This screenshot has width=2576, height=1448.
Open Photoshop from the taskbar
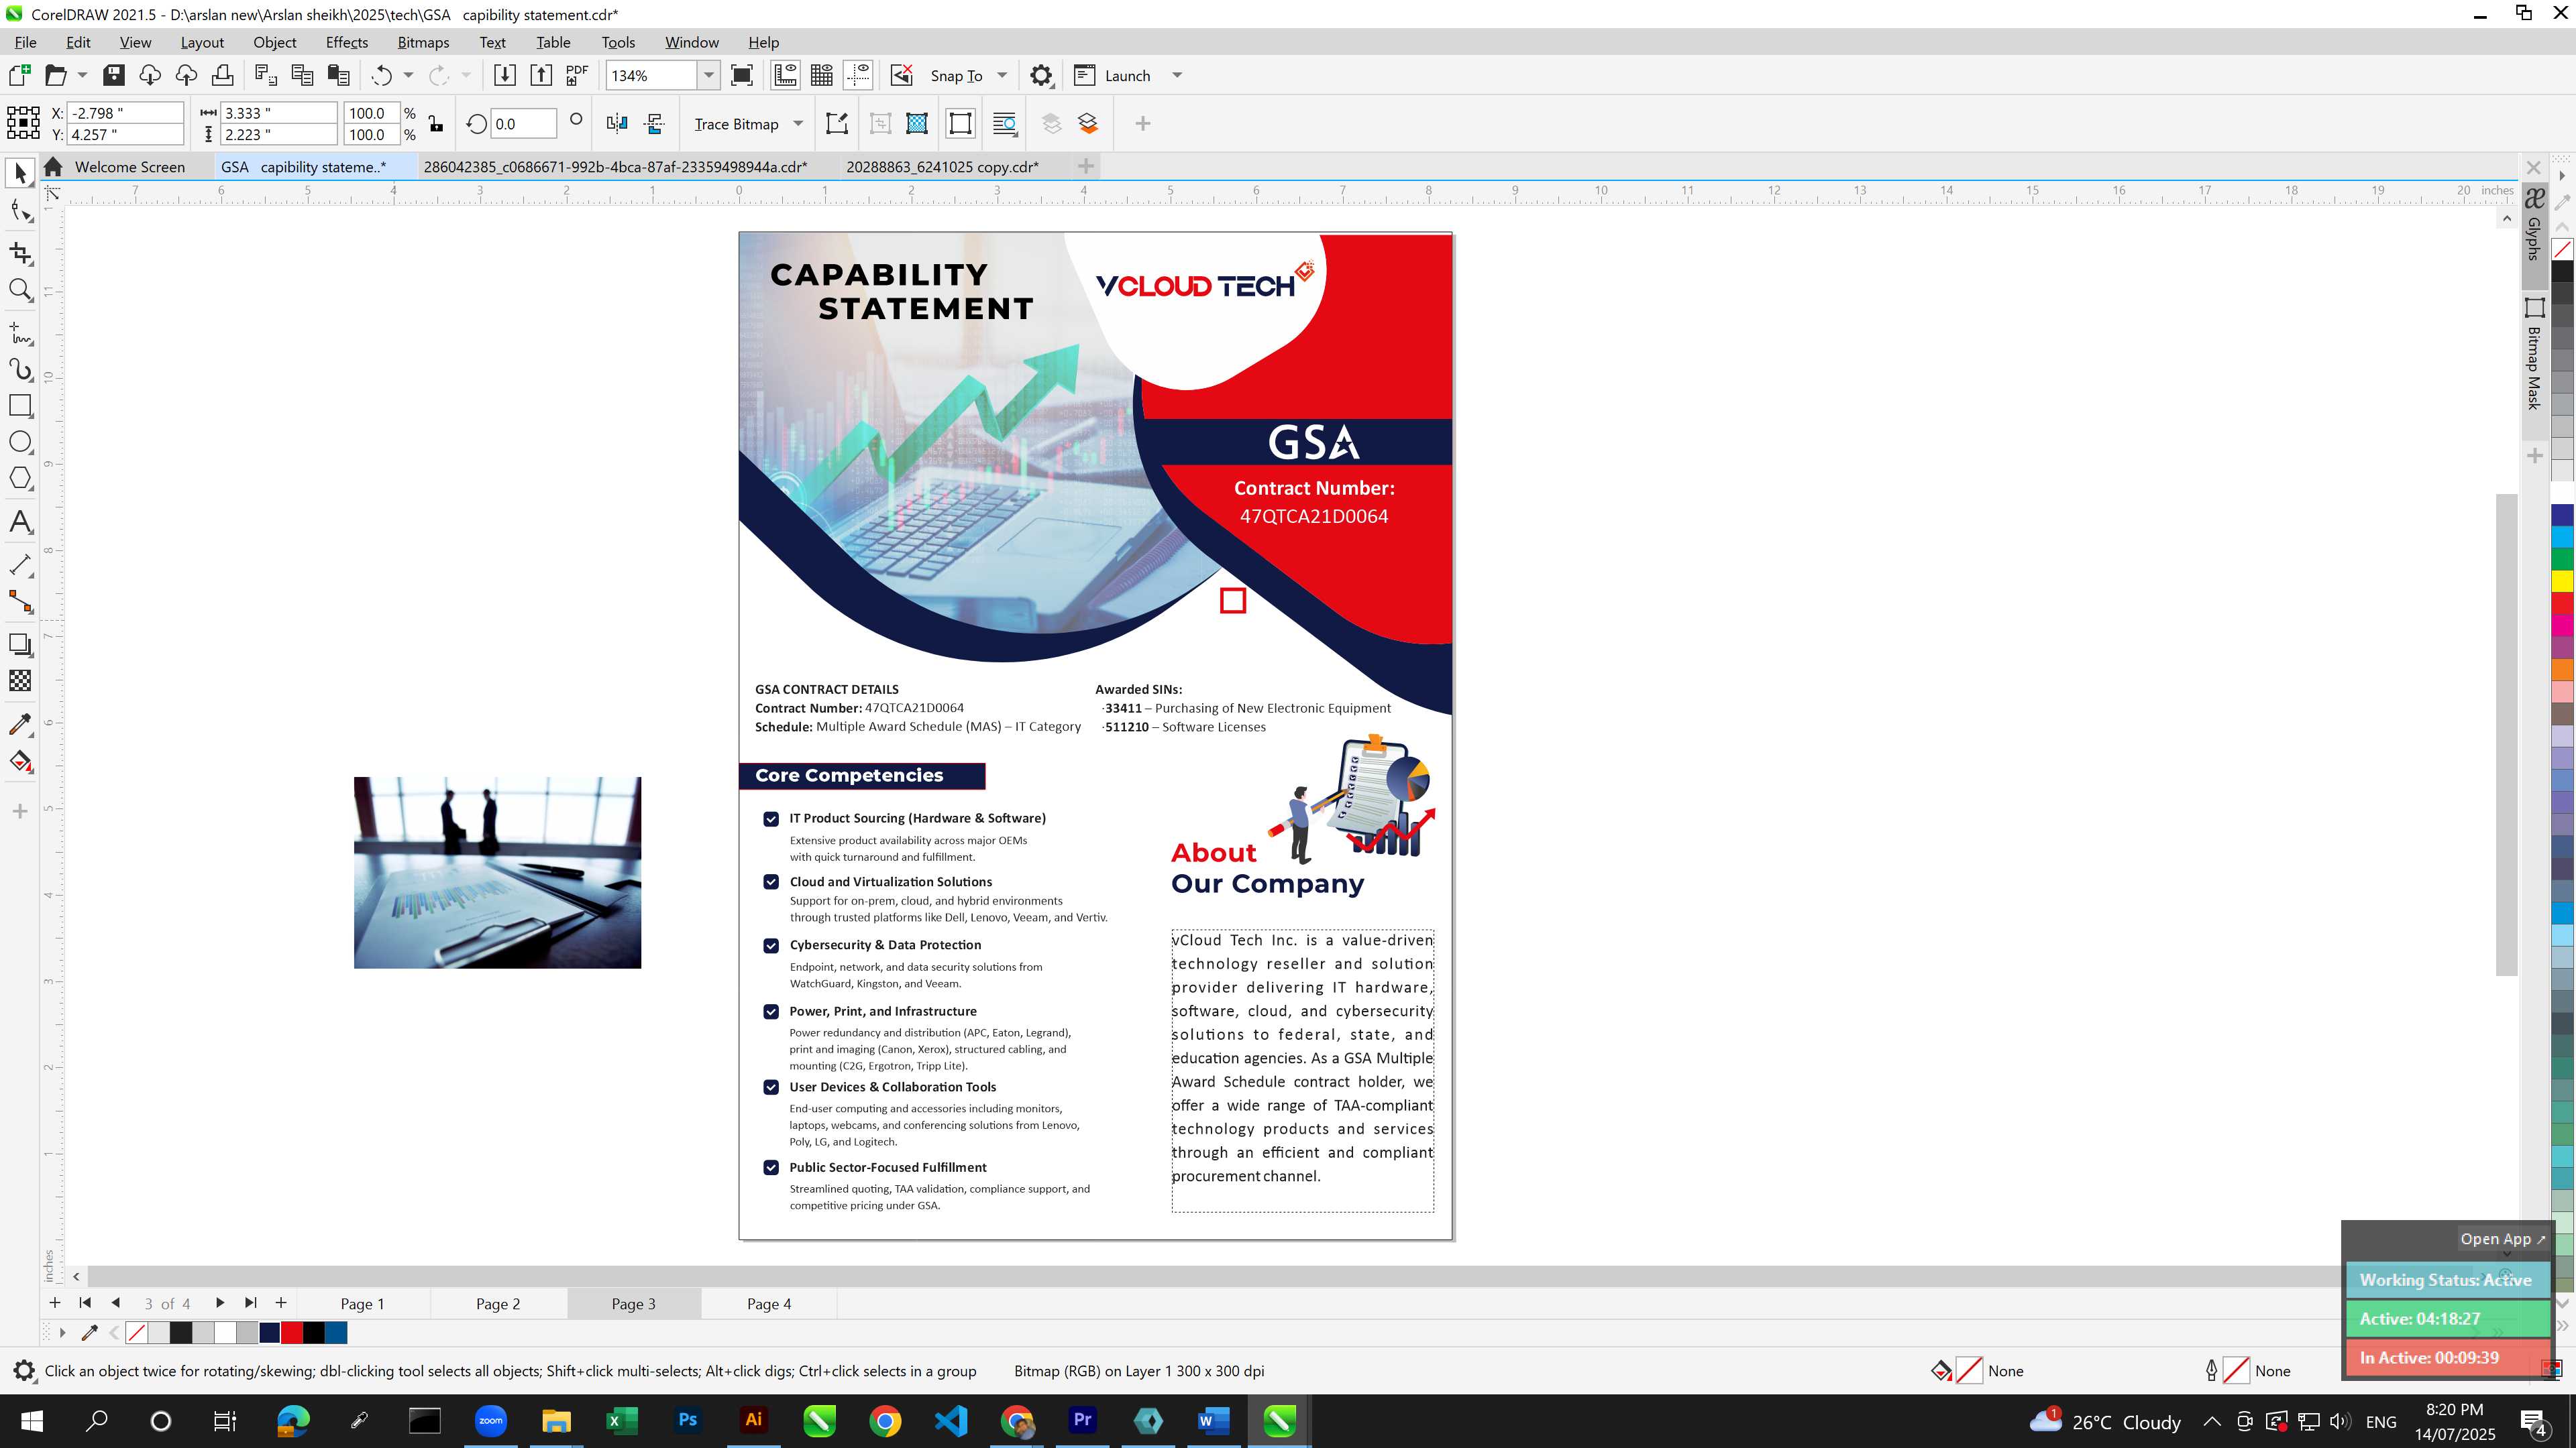pyautogui.click(x=687, y=1420)
